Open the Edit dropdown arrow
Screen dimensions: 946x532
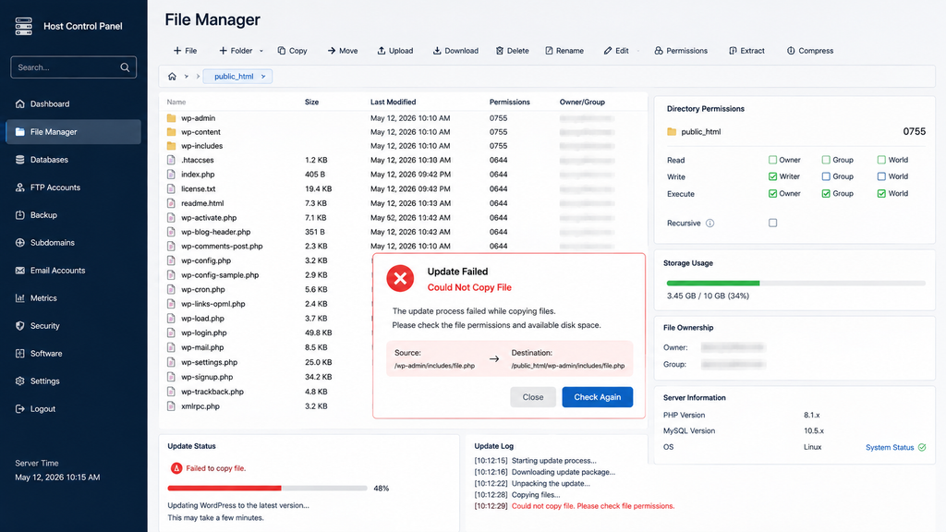[x=637, y=52]
